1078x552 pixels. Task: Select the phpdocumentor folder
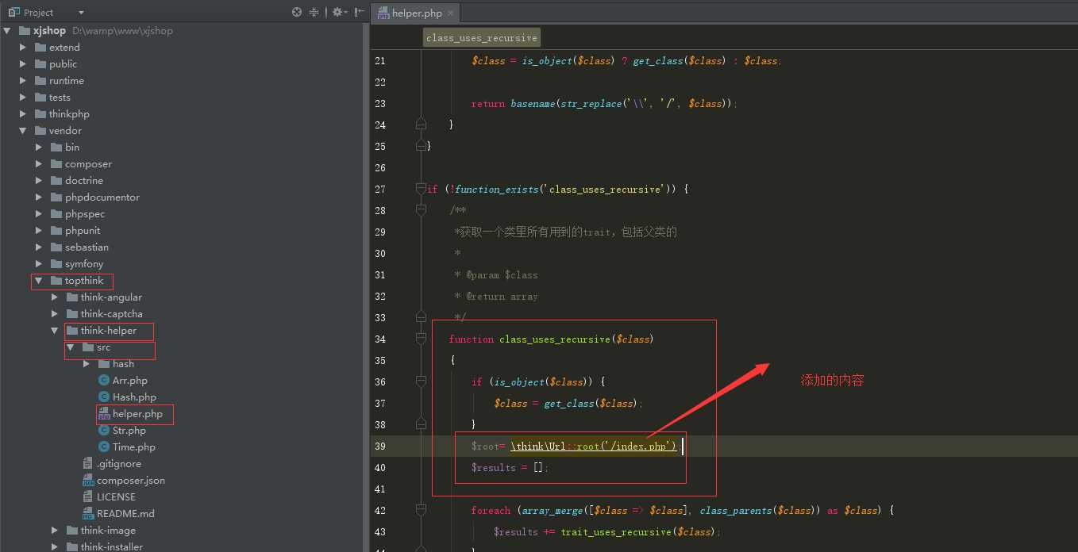pyautogui.click(x=102, y=197)
